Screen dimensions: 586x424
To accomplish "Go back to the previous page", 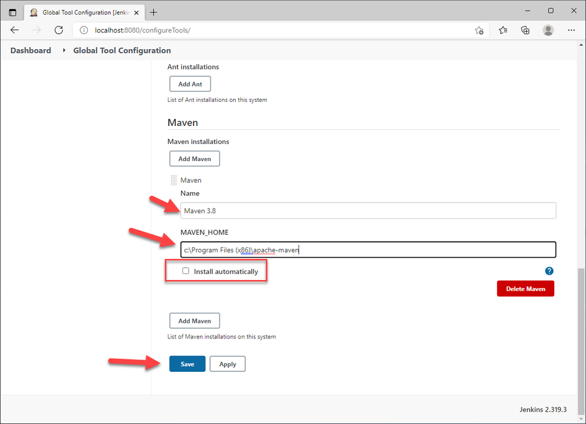I will click(x=15, y=30).
